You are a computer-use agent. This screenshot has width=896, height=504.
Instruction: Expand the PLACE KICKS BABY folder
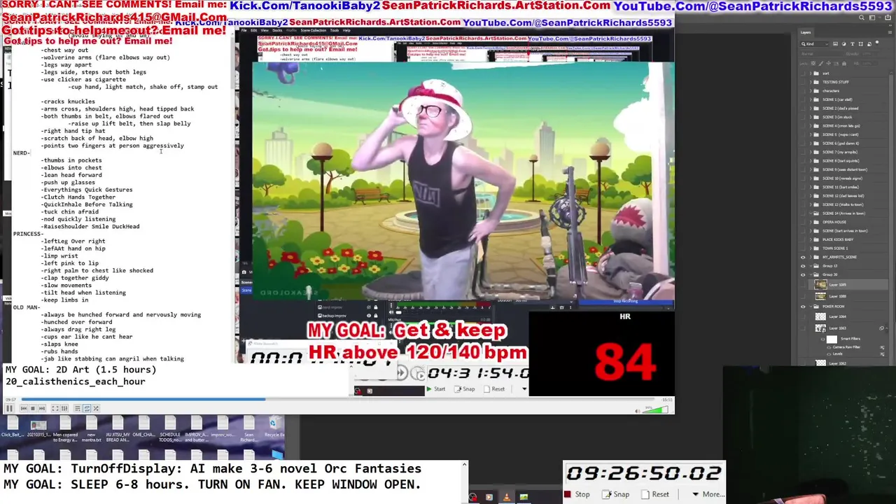pos(811,239)
